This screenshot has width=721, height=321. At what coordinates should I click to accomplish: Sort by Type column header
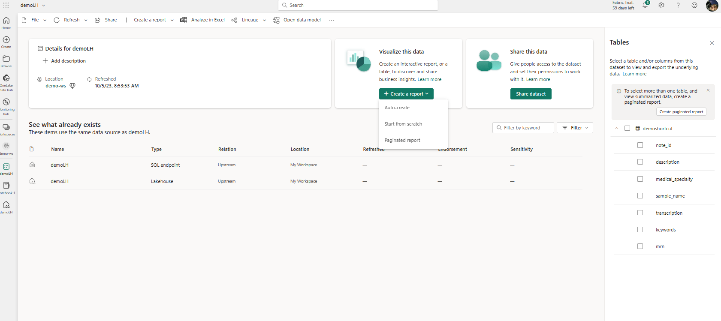157,149
